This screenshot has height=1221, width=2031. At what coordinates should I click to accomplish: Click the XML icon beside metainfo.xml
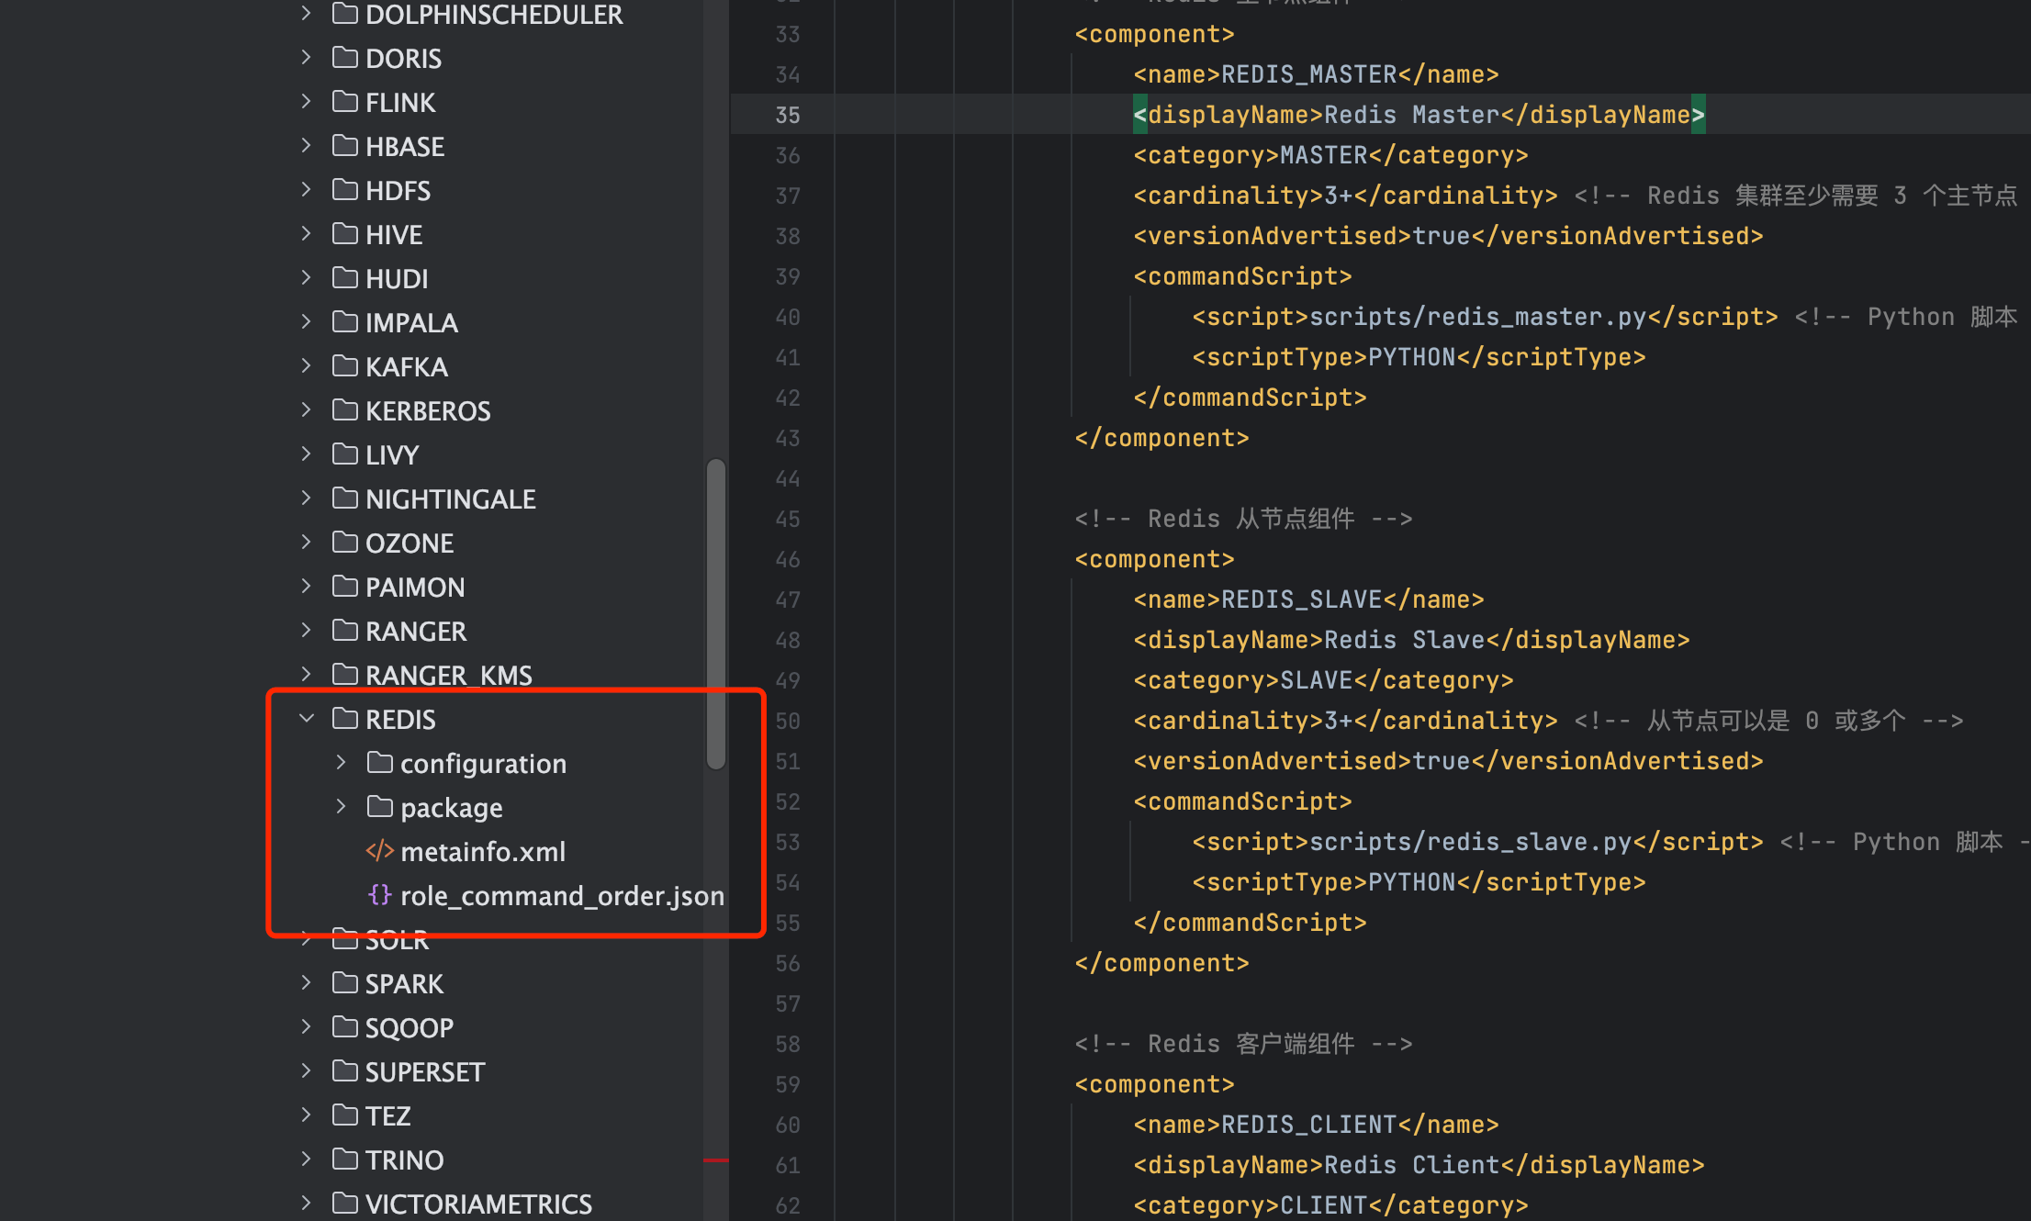click(x=379, y=851)
